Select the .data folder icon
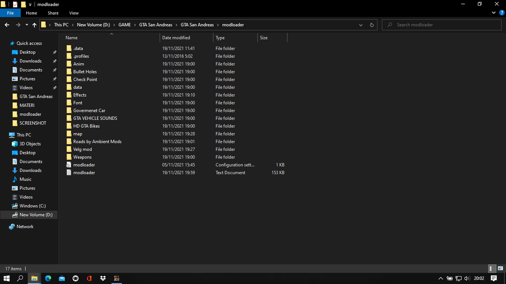 [x=69, y=49]
